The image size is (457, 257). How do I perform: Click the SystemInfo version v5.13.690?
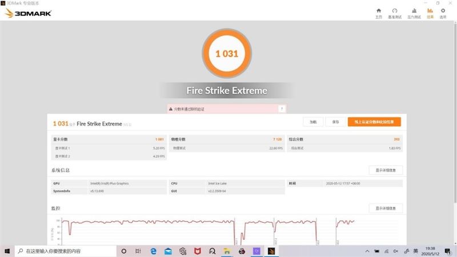pos(97,191)
